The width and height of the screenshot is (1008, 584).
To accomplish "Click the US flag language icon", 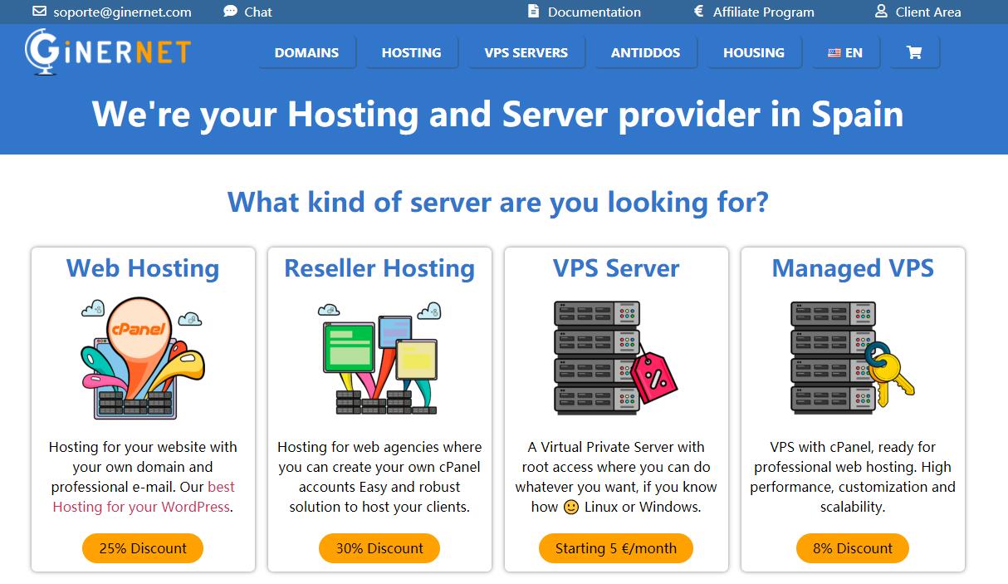I will [x=834, y=53].
